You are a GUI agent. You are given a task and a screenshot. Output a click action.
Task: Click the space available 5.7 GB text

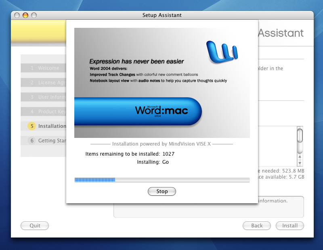(281, 177)
